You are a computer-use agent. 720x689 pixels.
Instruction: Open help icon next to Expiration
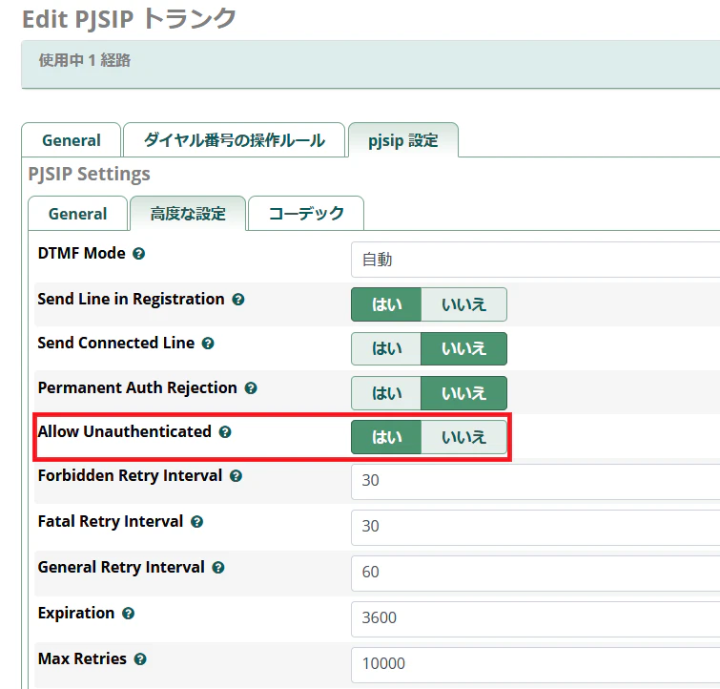click(128, 614)
